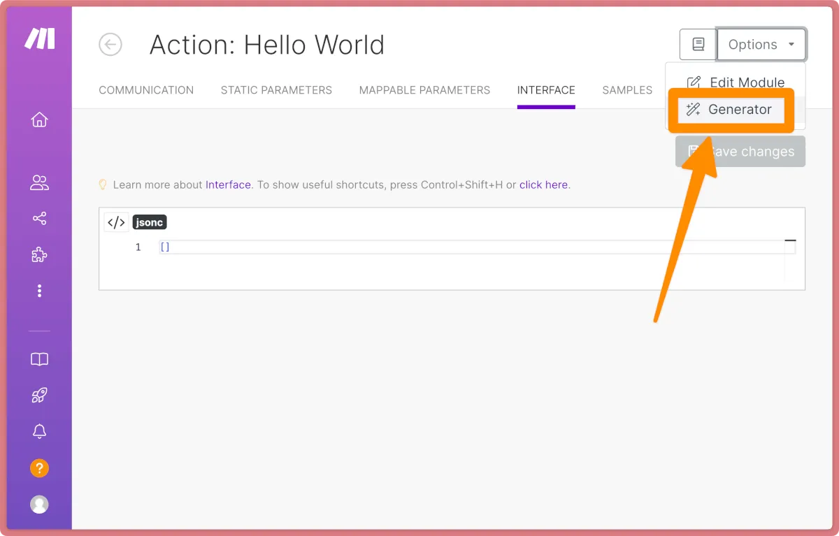Go to Home via house icon
Image resolution: width=839 pixels, height=536 pixels.
(40, 120)
